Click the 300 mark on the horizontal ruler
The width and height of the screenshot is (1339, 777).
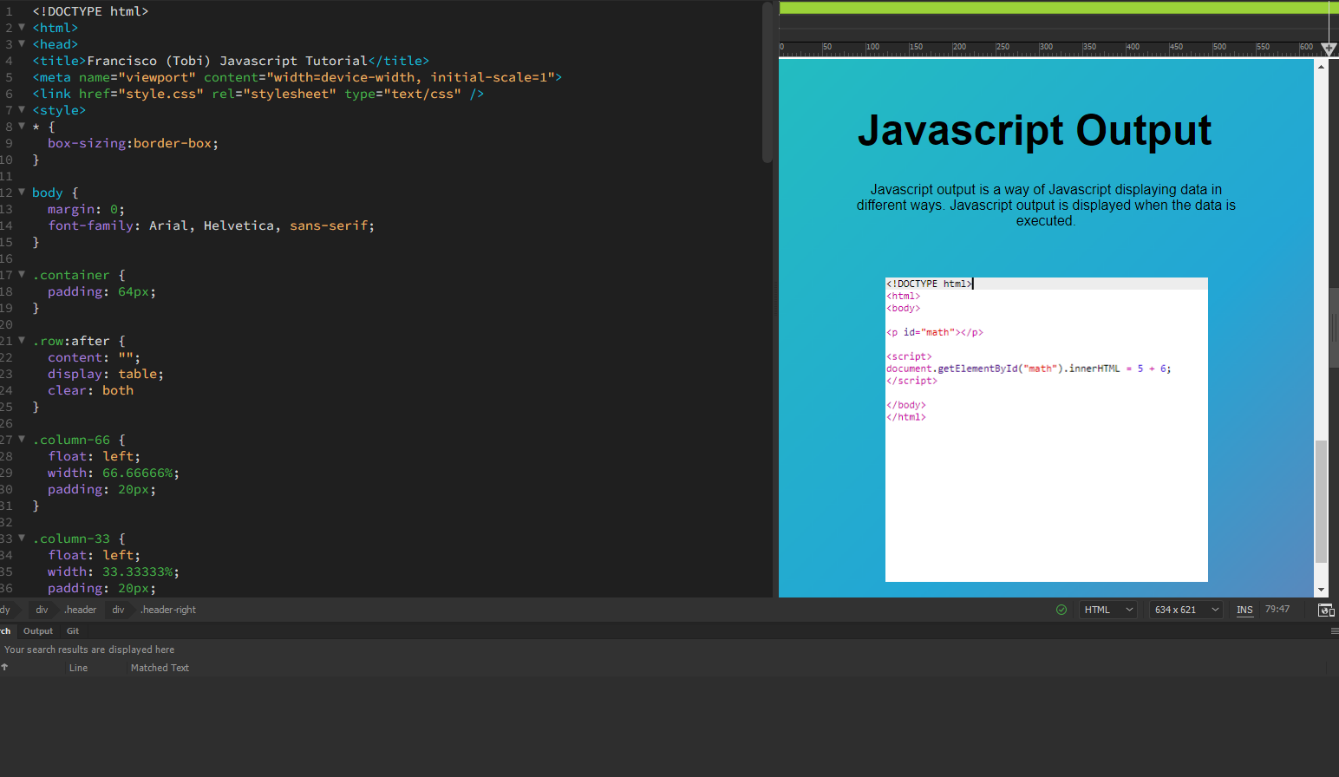[x=1045, y=48]
